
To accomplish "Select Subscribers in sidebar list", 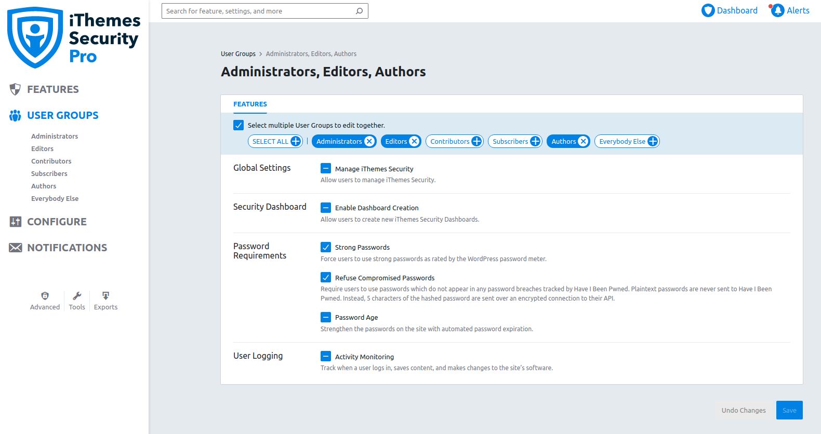I will (x=49, y=173).
